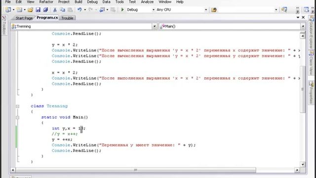
Task: Open the New Project dropdown arrow
Action: [x=13, y=9]
